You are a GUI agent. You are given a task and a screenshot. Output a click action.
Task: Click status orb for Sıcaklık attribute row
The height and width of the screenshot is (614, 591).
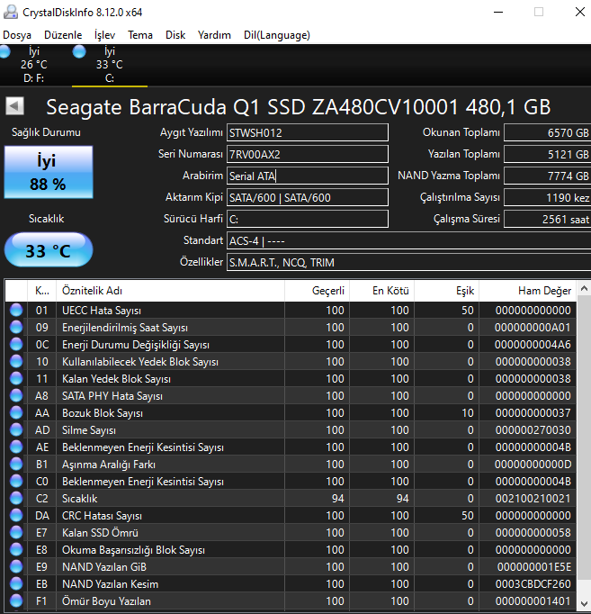click(16, 498)
